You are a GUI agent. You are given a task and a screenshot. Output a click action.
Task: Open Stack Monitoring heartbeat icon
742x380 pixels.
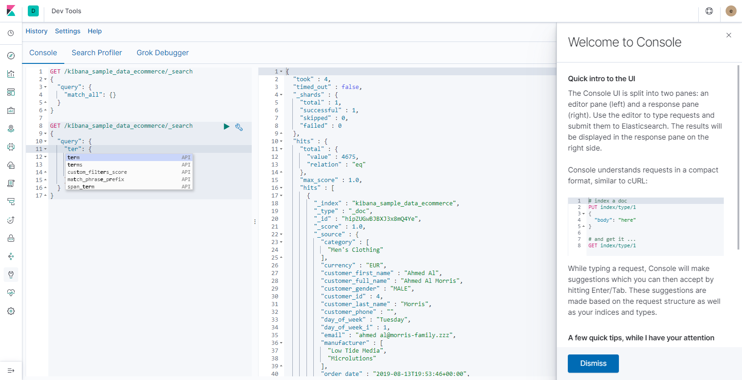[11, 293]
